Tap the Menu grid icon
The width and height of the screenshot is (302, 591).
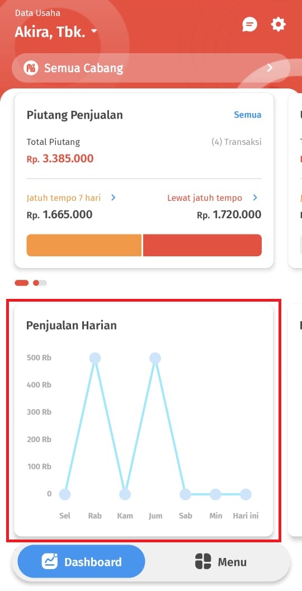coord(203,561)
